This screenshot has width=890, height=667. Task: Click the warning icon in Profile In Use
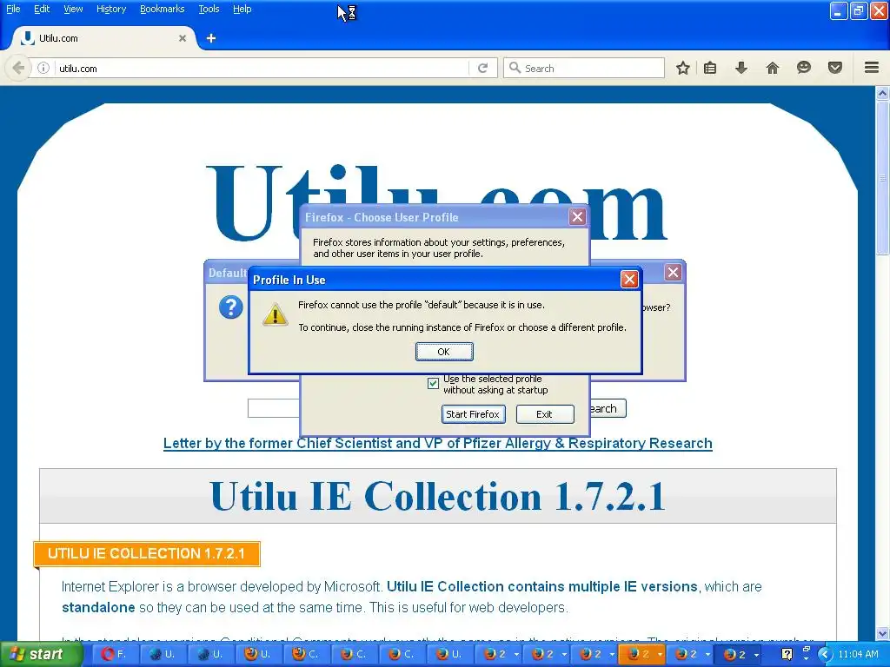(276, 314)
